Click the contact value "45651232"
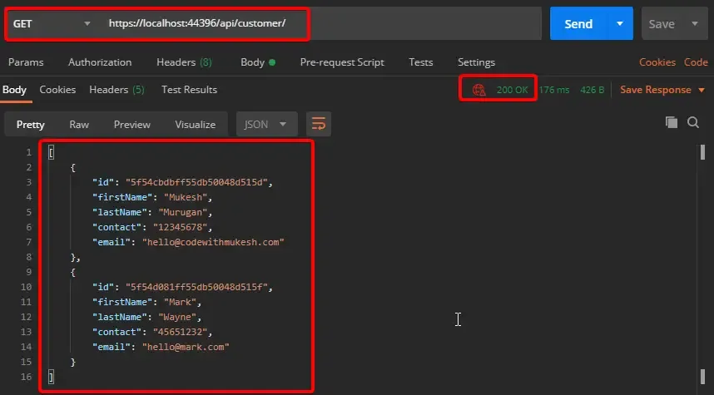The height and width of the screenshot is (395, 714). (180, 332)
